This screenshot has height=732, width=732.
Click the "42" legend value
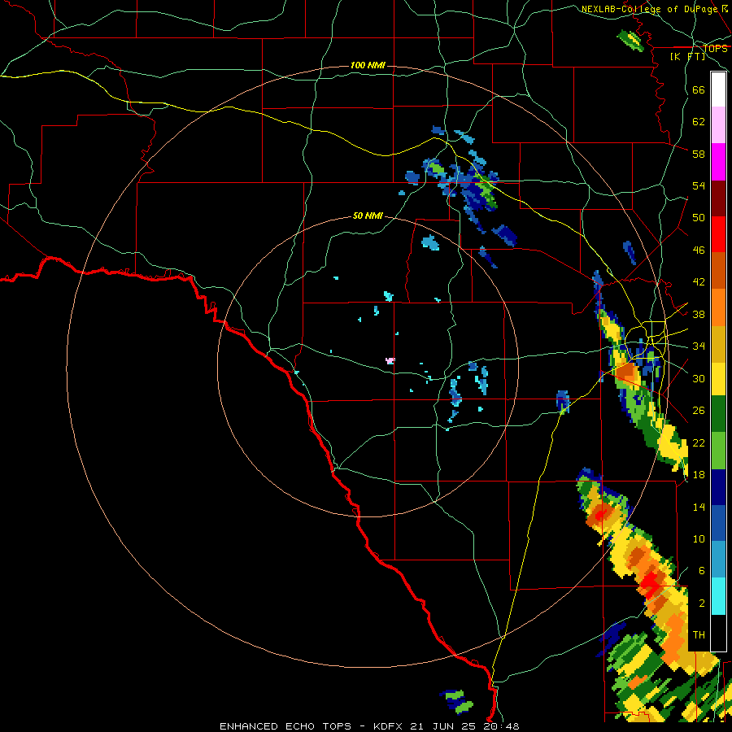click(699, 282)
